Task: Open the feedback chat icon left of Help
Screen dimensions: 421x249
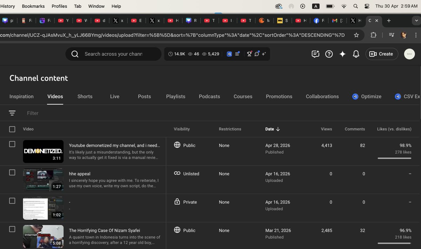Action: click(x=315, y=54)
